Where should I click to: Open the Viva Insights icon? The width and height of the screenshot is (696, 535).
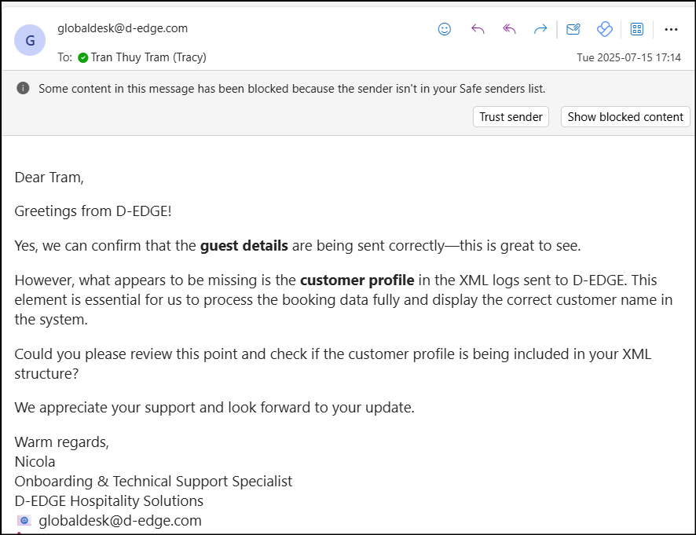(604, 29)
